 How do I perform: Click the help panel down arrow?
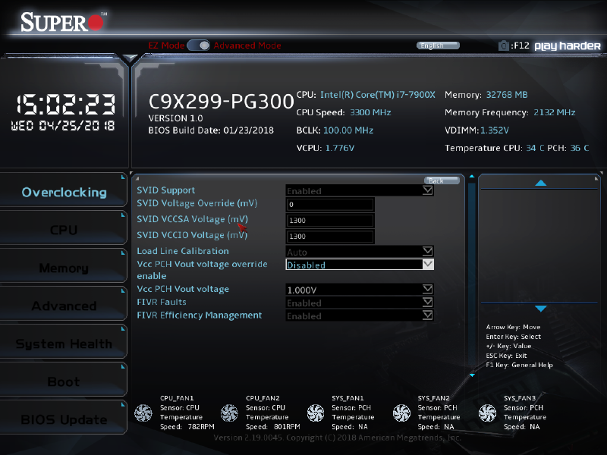[540, 309]
